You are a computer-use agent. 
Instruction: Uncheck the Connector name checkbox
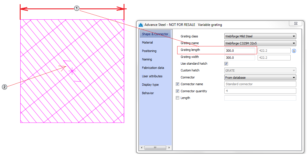177,84
